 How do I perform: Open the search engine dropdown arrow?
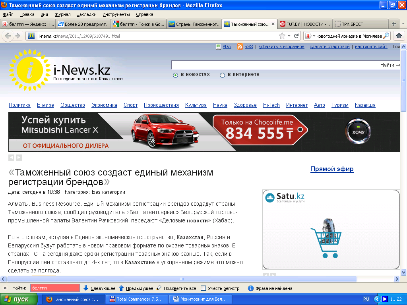click(314, 36)
